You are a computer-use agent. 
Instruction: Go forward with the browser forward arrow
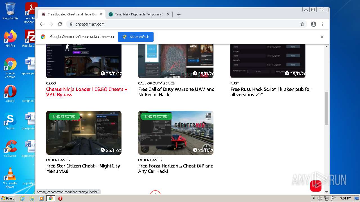pyautogui.click(x=51, y=24)
